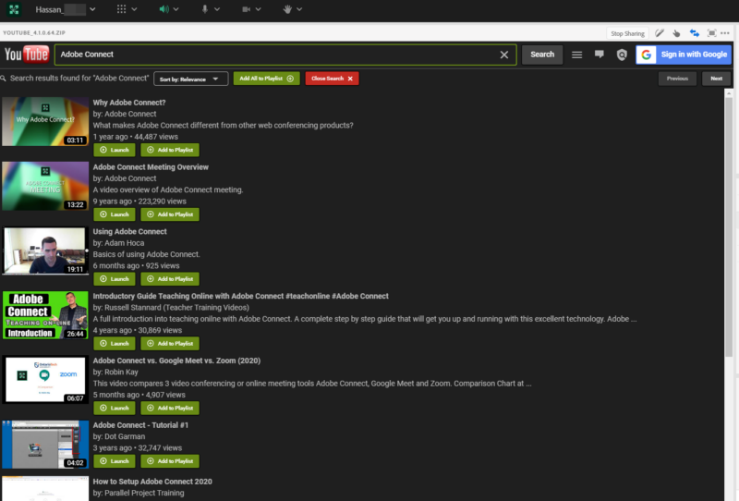The height and width of the screenshot is (501, 739).
Task: Click the shield settings icon
Action: click(x=622, y=55)
